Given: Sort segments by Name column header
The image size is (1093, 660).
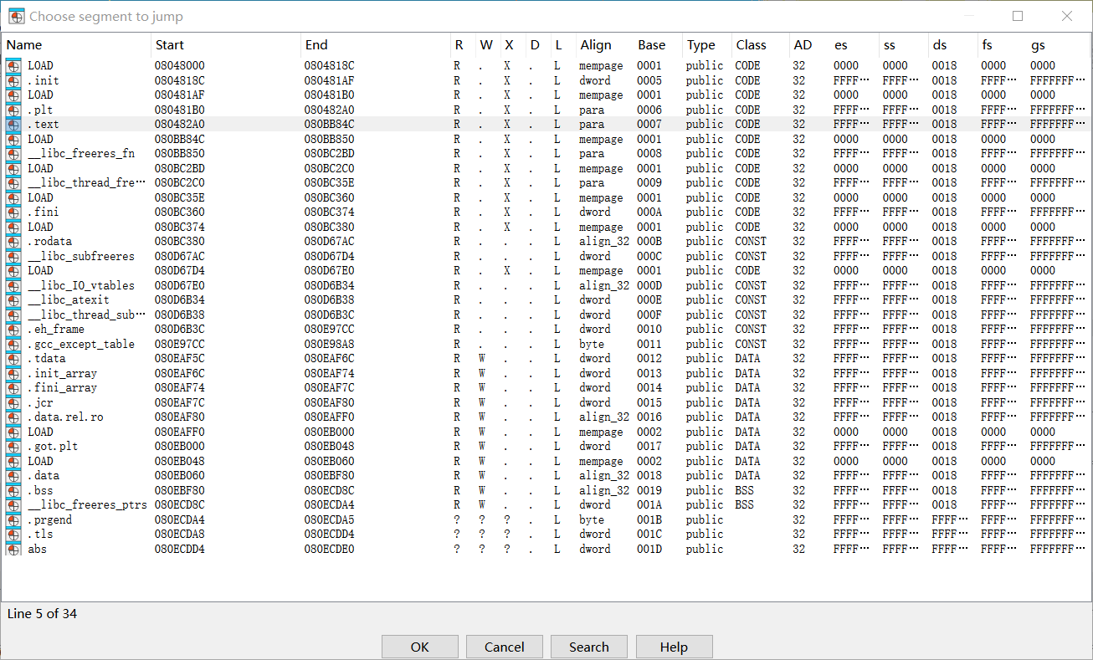Looking at the screenshot, I should tap(24, 45).
